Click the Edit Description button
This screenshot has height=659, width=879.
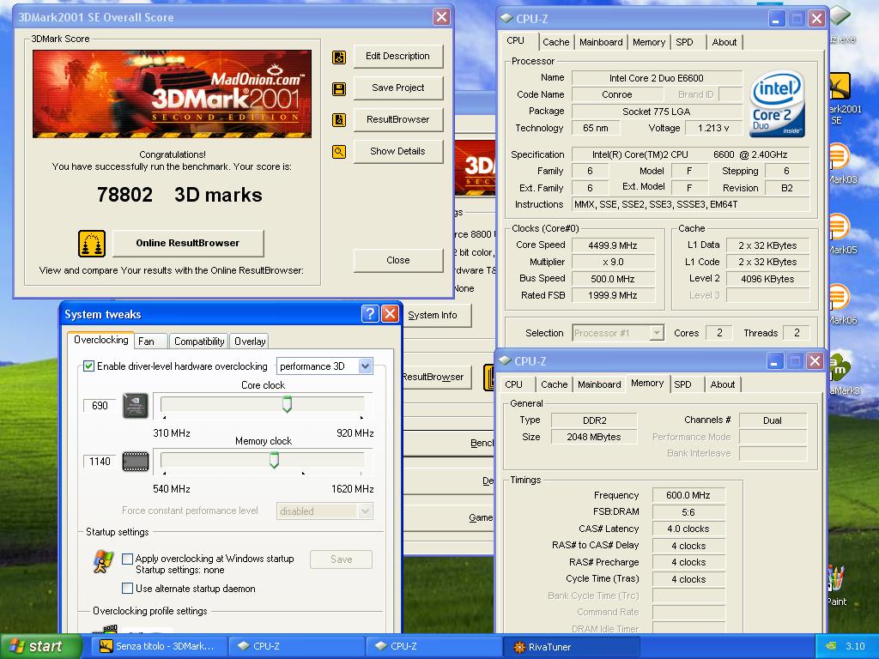(x=398, y=56)
